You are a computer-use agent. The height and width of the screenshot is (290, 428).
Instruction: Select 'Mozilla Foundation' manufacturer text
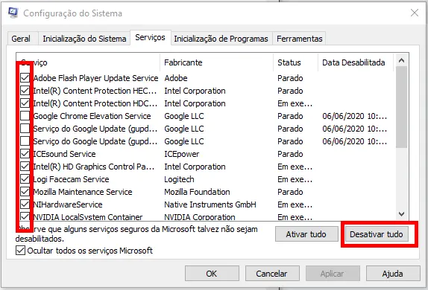tap(197, 192)
